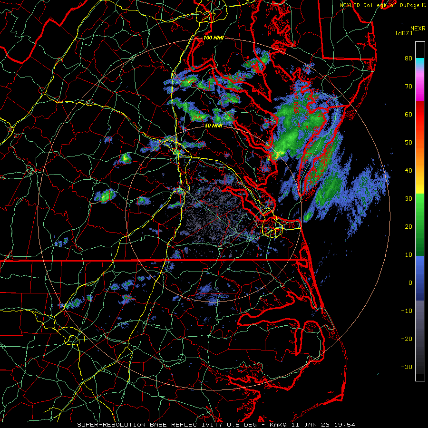428x428 pixels.
Task: Click the "50" value on the dBZ scale
Action: pyautogui.click(x=409, y=143)
